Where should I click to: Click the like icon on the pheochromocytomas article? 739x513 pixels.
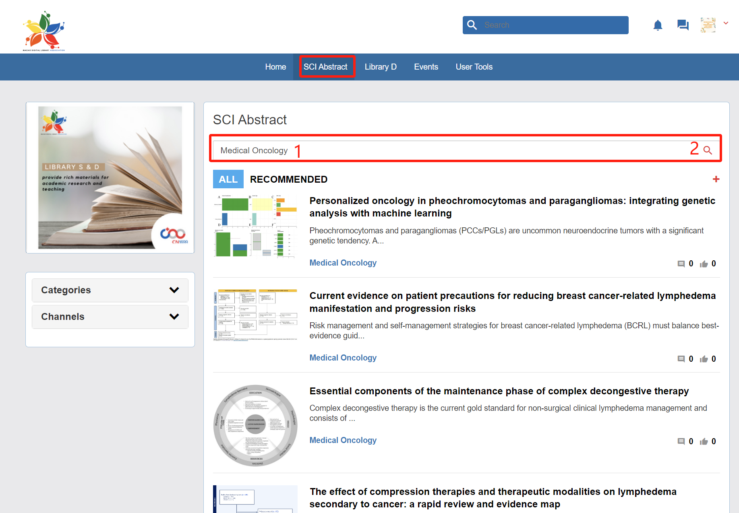(704, 264)
